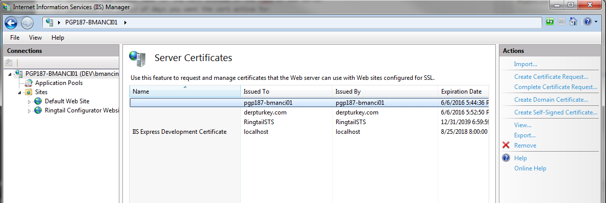Click the green Refresh page icon
This screenshot has width=606, height=203.
point(549,22)
